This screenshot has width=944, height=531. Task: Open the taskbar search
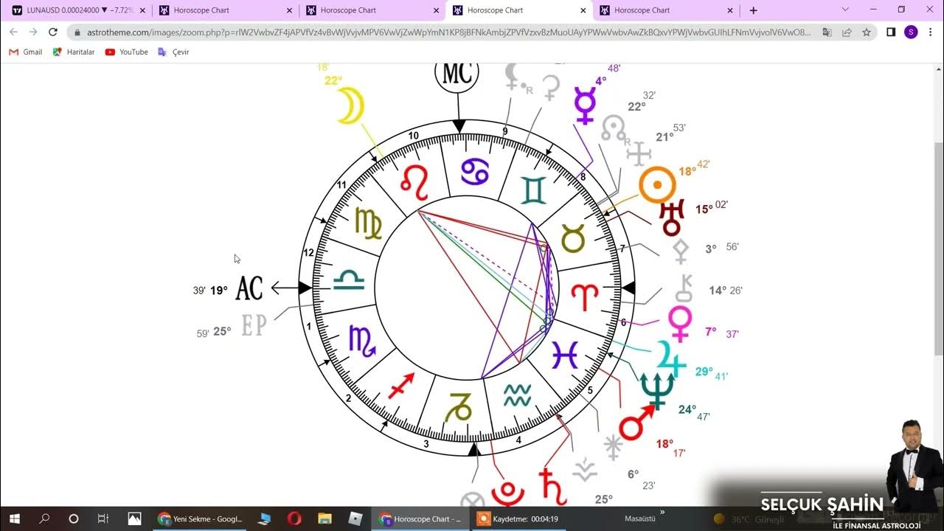click(44, 518)
